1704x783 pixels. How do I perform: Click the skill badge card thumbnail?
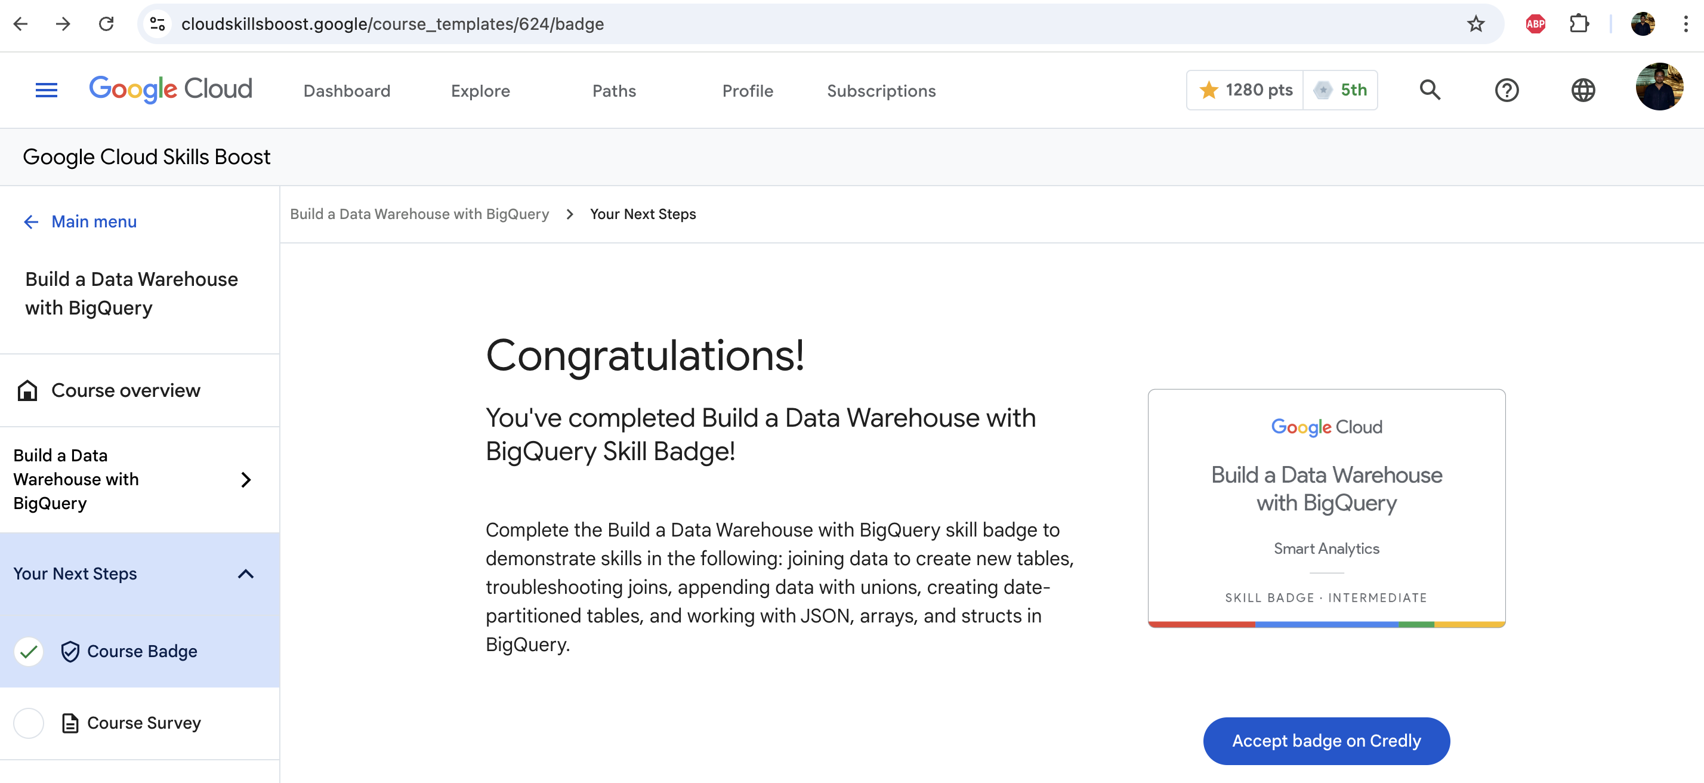tap(1326, 508)
